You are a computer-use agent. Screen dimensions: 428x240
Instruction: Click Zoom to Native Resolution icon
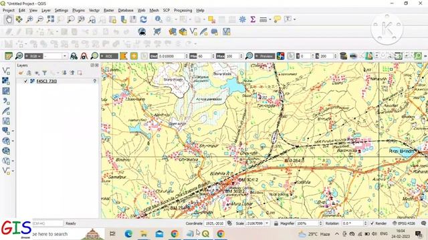82,19
